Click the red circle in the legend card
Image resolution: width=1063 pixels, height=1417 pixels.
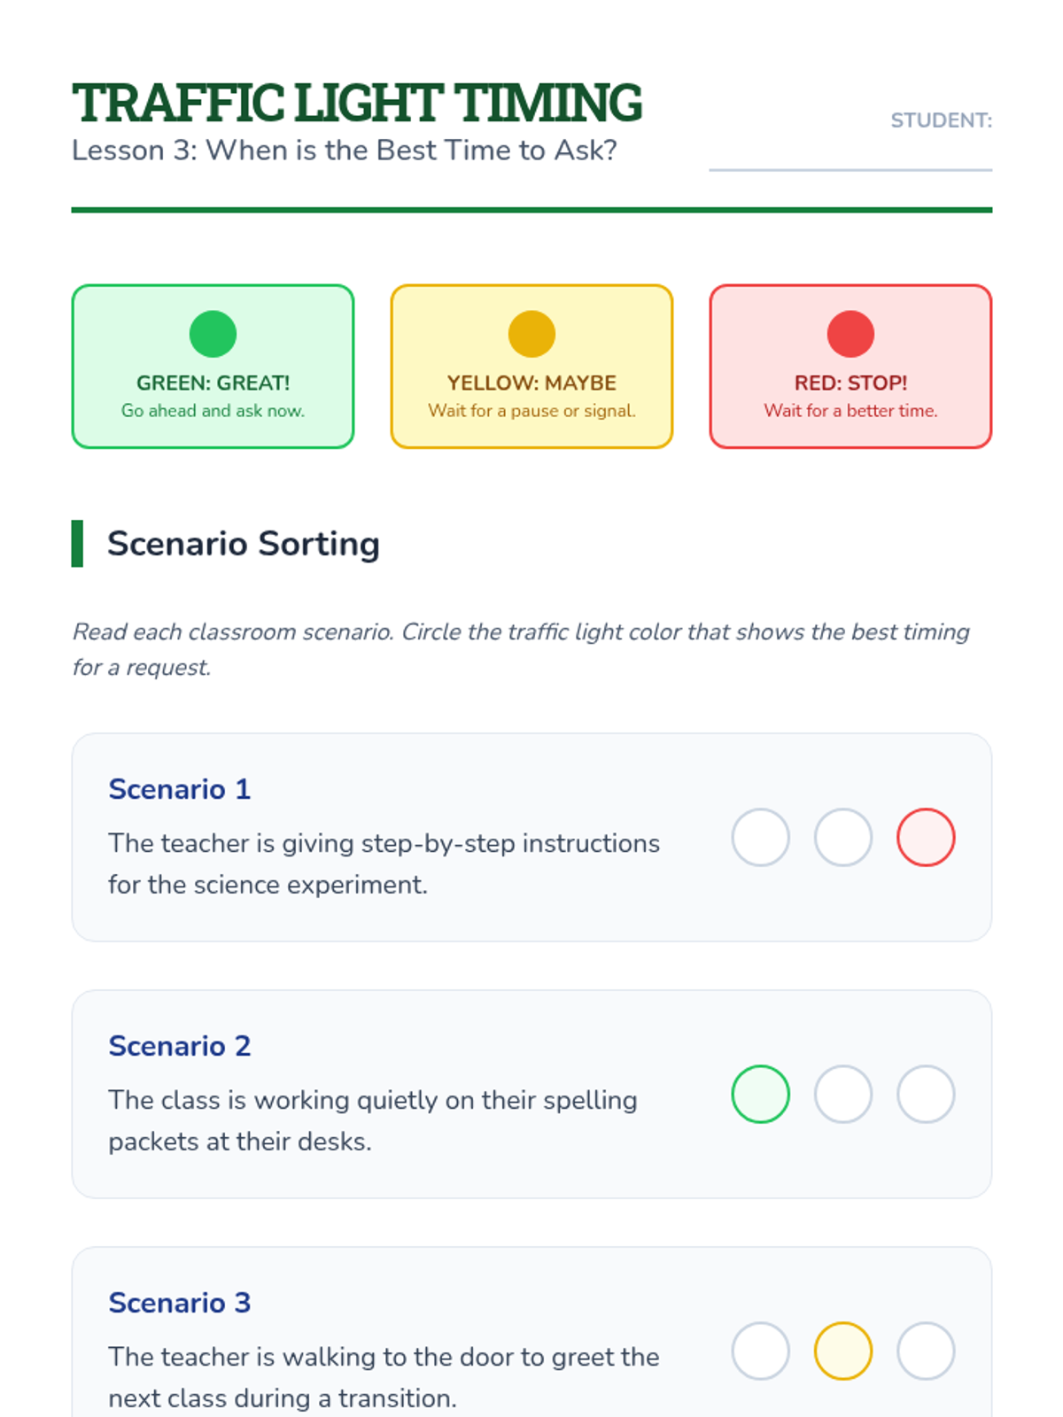[x=850, y=334]
